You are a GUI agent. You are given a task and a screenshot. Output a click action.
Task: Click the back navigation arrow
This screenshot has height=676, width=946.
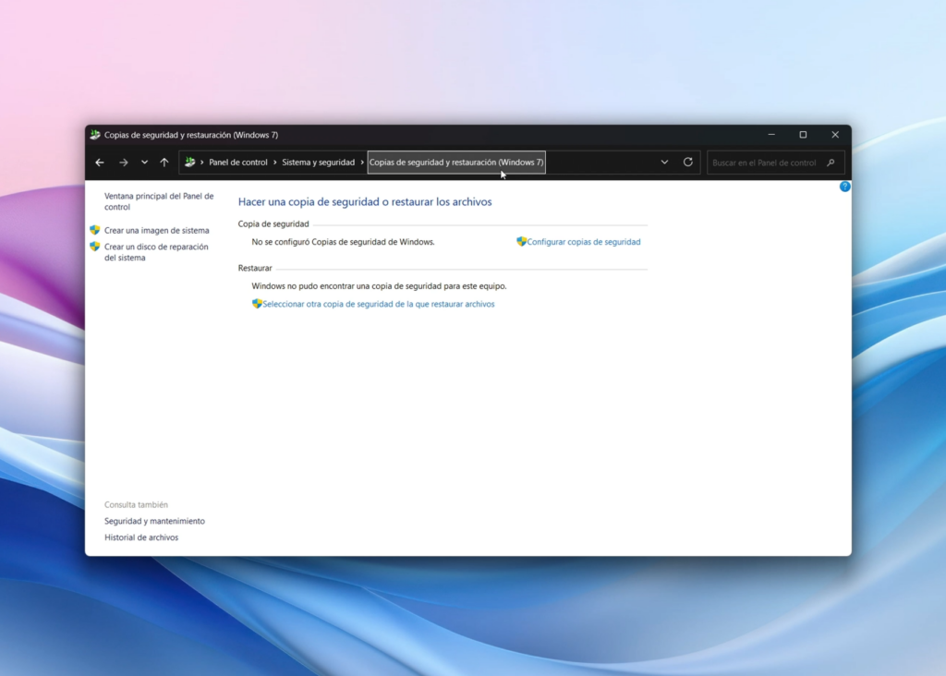100,163
